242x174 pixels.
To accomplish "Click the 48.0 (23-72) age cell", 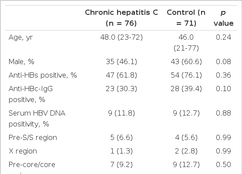I will click(x=121, y=37).
